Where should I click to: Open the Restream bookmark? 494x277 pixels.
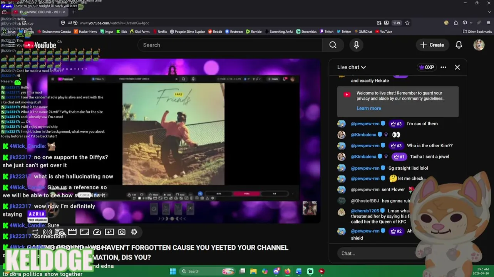pyautogui.click(x=234, y=32)
